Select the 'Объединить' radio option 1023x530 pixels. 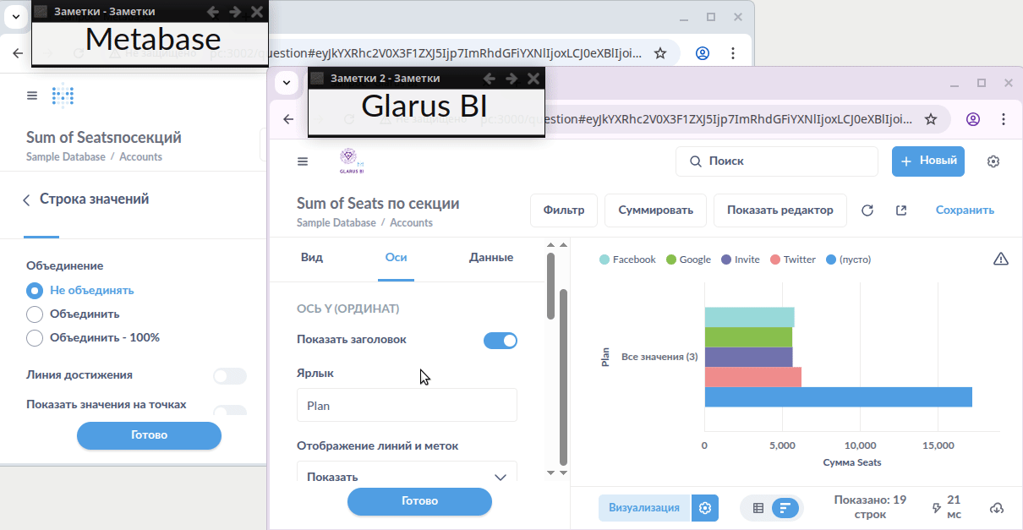(x=35, y=314)
